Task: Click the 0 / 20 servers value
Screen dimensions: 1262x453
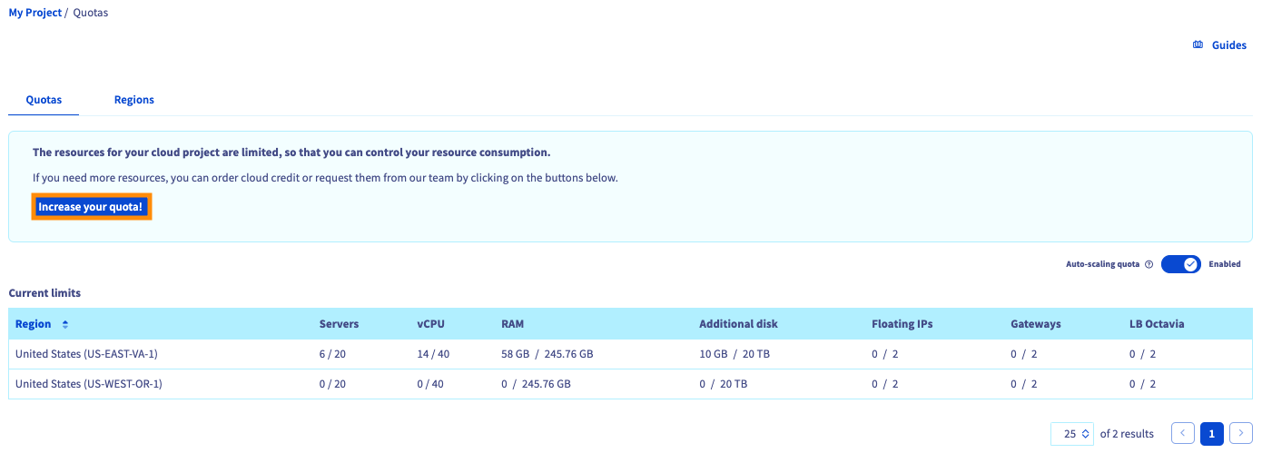Action: coord(332,384)
